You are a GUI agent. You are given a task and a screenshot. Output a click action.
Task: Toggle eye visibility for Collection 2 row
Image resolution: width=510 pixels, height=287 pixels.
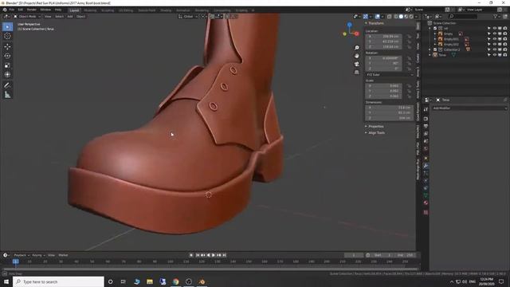click(x=494, y=49)
